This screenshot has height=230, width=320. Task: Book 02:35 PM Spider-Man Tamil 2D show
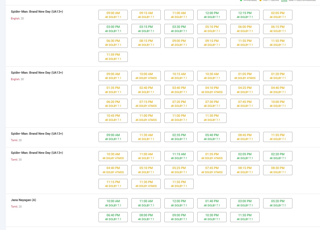179,137
